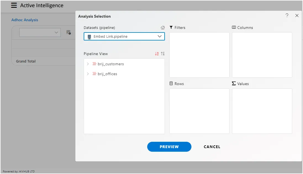
Task: Sort pipeline view descending Z to A
Action: [163, 54]
